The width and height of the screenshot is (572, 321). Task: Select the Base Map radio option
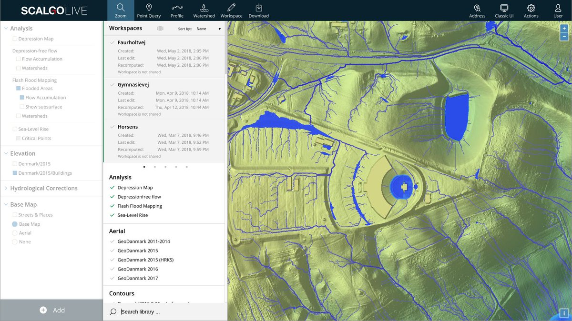point(14,224)
